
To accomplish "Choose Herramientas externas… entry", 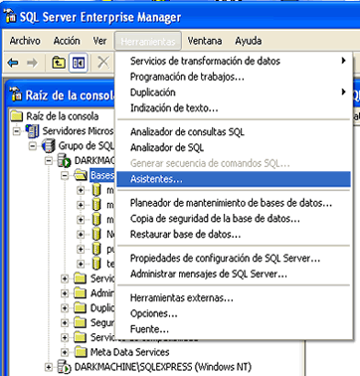I will click(234, 297).
